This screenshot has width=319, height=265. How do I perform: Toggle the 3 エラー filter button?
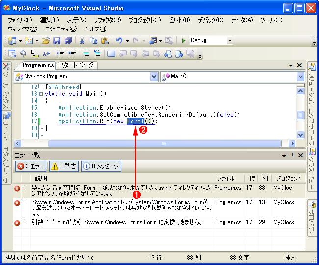tap(31, 166)
